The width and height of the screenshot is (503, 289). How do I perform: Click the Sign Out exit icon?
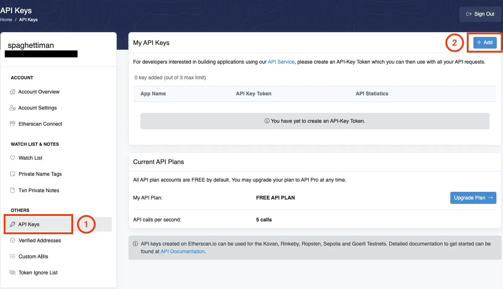click(x=468, y=14)
